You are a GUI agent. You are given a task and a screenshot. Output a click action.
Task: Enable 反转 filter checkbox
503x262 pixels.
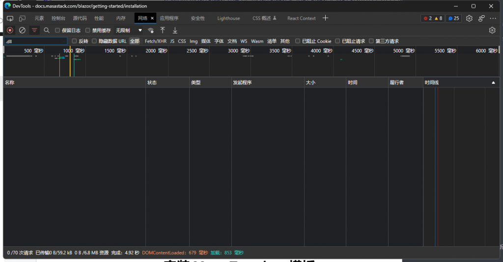click(74, 41)
